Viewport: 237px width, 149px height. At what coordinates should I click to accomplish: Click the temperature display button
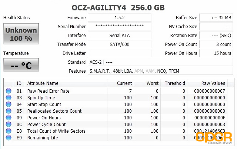coord(21,65)
